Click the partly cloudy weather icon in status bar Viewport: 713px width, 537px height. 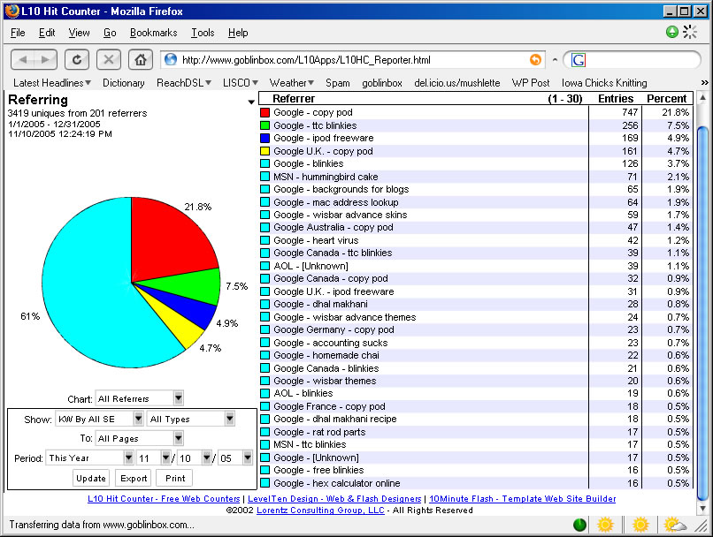673,525
